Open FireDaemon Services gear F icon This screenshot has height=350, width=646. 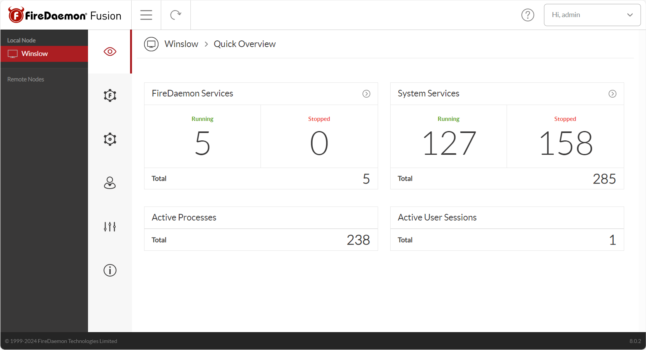click(x=110, y=95)
